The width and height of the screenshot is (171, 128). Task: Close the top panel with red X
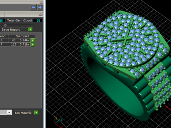coord(41,2)
